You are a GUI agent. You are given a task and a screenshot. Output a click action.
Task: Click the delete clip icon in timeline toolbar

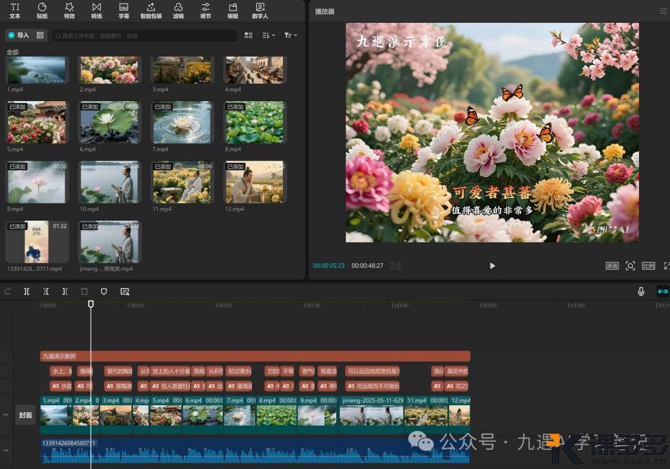(84, 291)
